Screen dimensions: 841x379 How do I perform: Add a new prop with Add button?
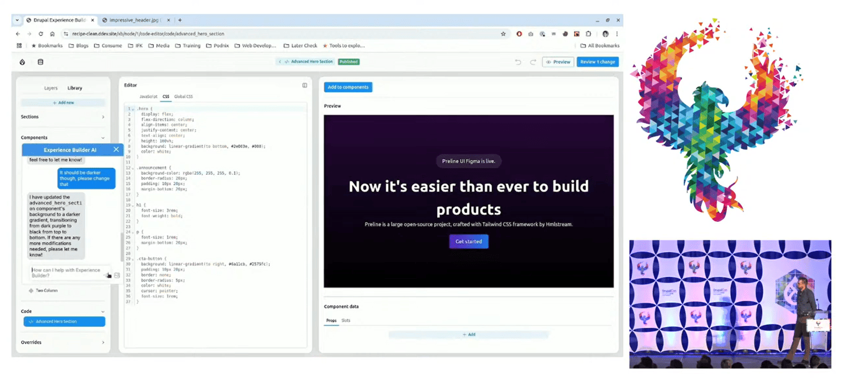pos(469,335)
